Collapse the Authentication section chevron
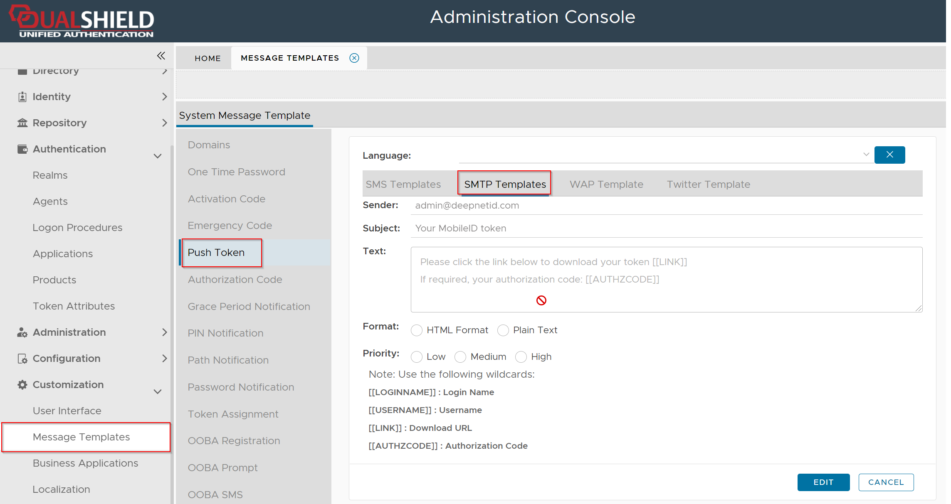 (158, 156)
